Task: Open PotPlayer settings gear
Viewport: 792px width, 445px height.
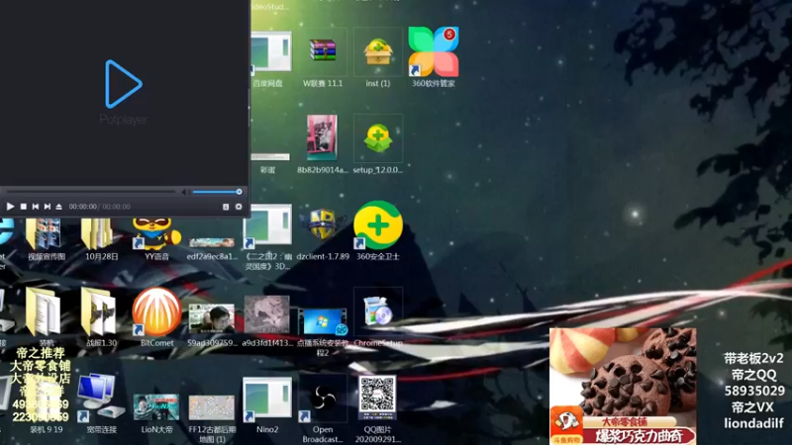Action: pos(239,207)
